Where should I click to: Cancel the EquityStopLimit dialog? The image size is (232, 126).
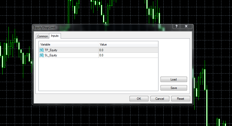coord(160,98)
